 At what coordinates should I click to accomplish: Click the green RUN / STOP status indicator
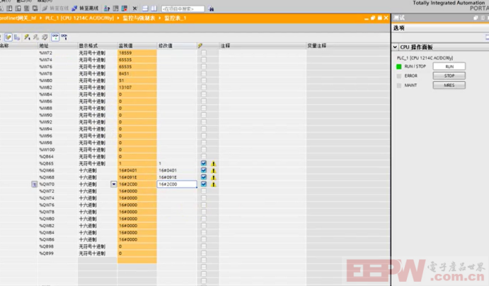click(x=399, y=66)
